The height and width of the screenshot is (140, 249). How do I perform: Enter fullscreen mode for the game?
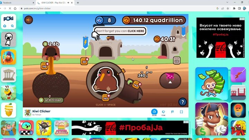tap(181, 112)
